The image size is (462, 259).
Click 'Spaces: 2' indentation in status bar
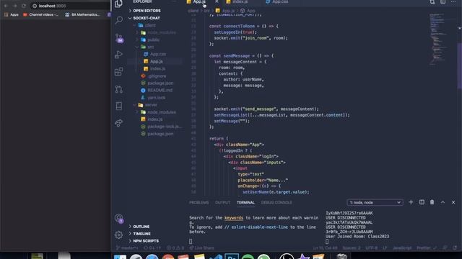352,247
